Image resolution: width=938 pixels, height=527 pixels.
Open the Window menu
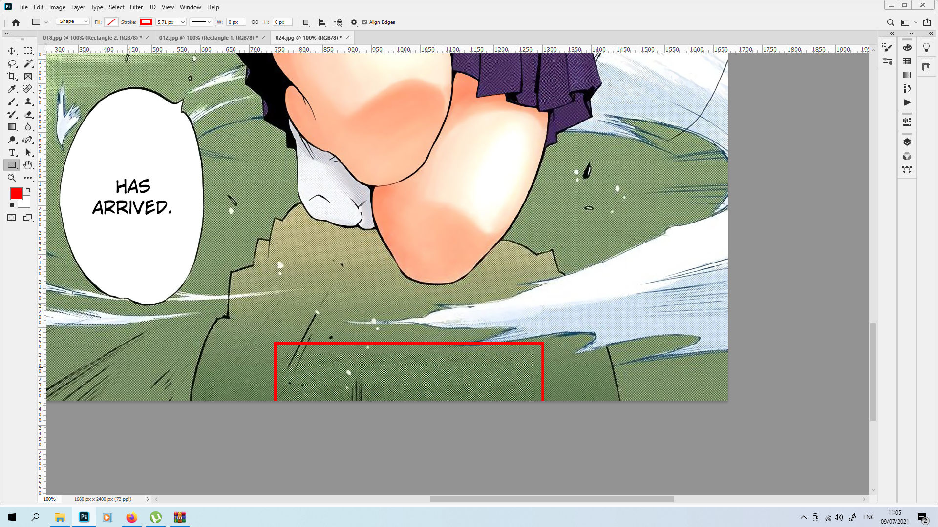click(x=190, y=7)
